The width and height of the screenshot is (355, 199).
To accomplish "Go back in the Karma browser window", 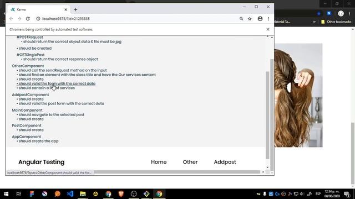I will [11, 19].
